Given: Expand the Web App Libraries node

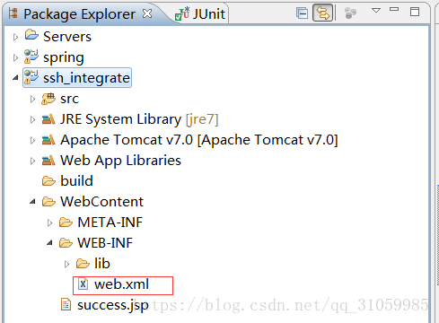Looking at the screenshot, I should 32,161.
